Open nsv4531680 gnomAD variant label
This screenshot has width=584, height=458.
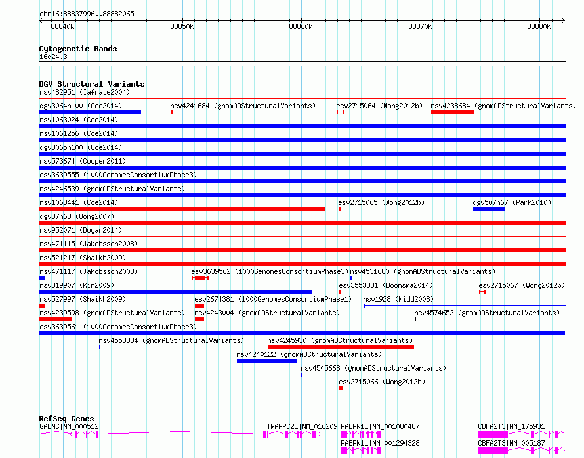(423, 271)
